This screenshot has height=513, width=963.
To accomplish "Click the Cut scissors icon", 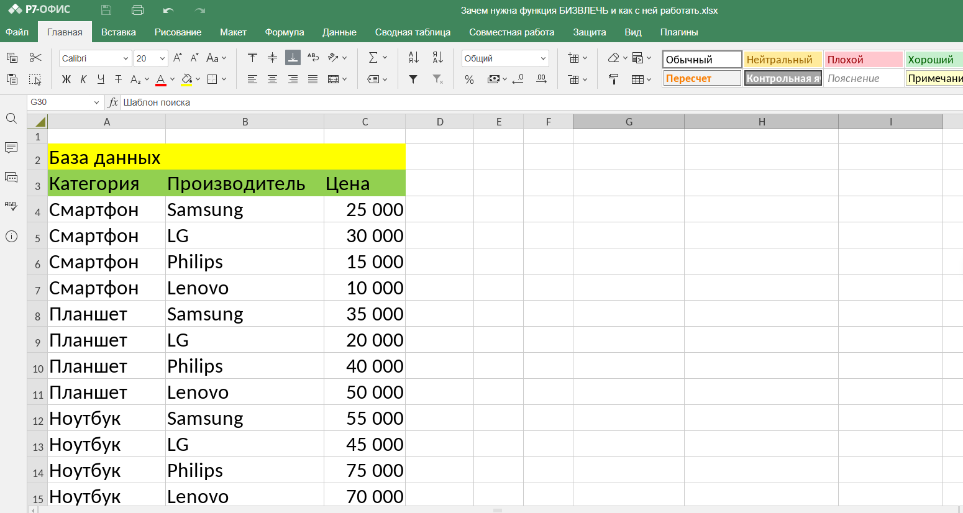I will 35,58.
